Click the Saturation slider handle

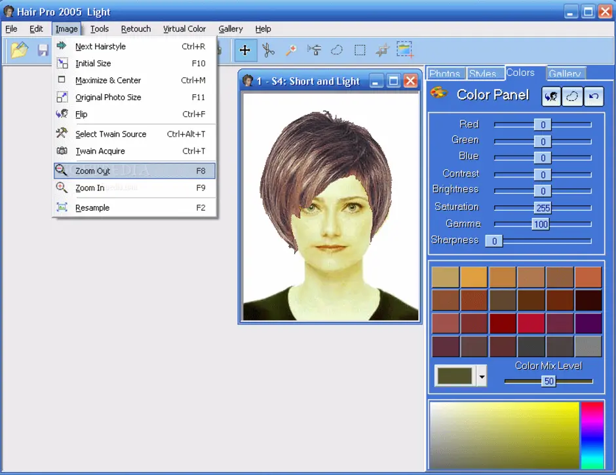[x=543, y=208]
